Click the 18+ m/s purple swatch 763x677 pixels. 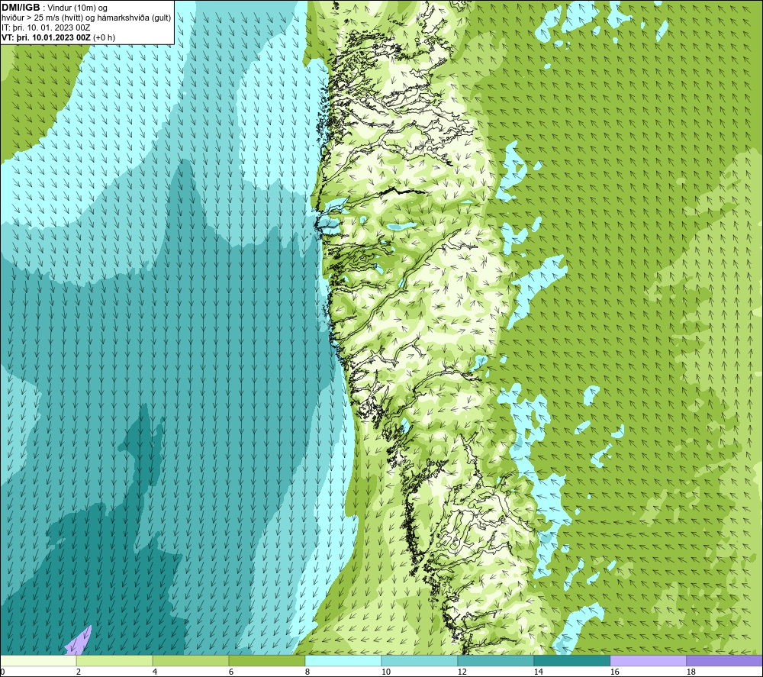(x=724, y=660)
